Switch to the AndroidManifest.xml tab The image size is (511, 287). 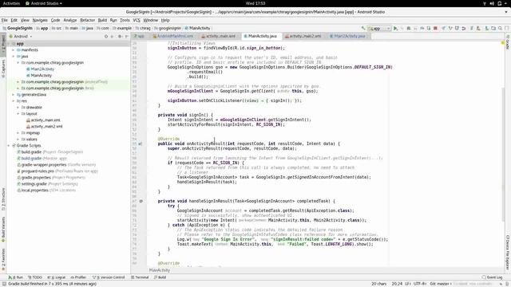coord(172,36)
